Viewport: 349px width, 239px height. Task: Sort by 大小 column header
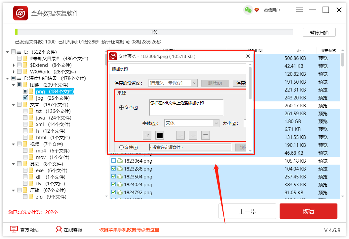300,51
